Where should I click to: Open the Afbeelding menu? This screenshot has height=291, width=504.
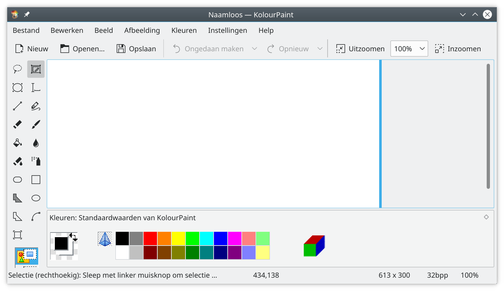(x=142, y=30)
